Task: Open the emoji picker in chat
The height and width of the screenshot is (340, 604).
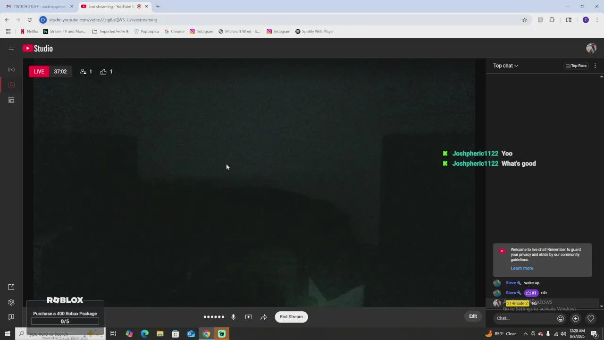Action: [x=561, y=318]
